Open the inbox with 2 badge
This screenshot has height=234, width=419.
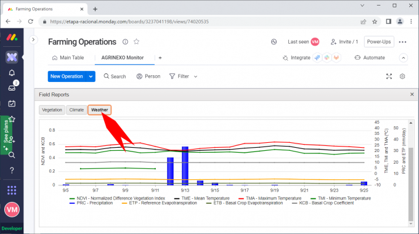[12, 87]
